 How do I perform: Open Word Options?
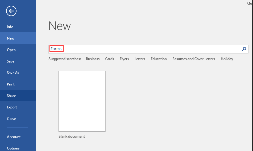(13, 148)
